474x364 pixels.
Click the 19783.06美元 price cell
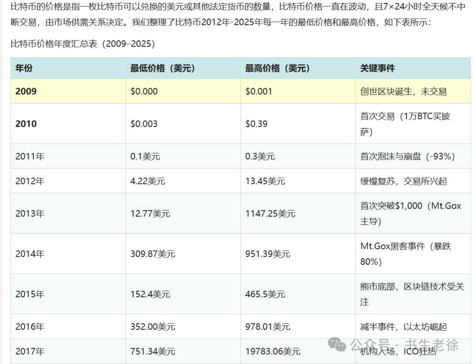click(x=298, y=351)
